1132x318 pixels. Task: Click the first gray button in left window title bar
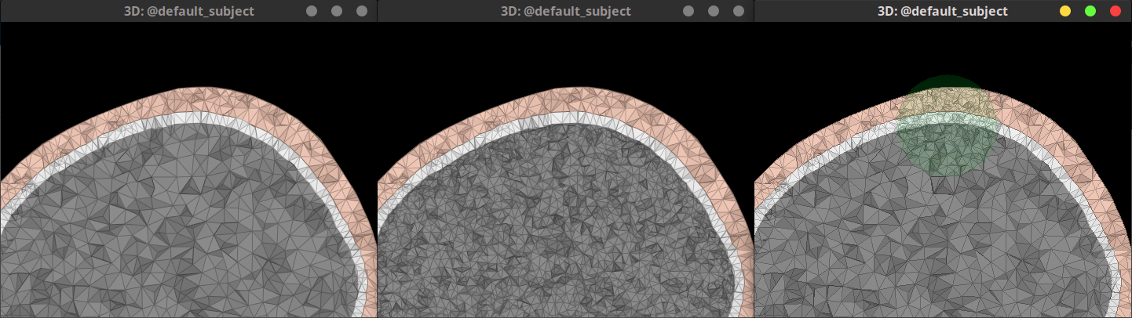click(x=312, y=11)
